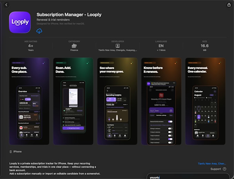Download app using cloud icon
The height and width of the screenshot is (179, 234).
(39, 31)
